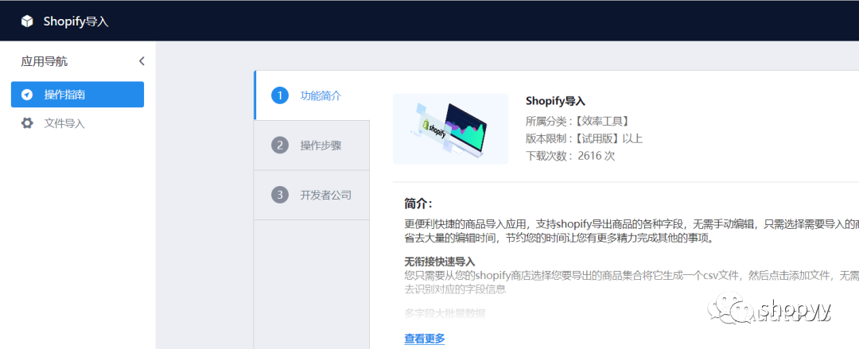The width and height of the screenshot is (859, 349).
Task: Select the 功能简介 step tab
Action: click(x=312, y=95)
